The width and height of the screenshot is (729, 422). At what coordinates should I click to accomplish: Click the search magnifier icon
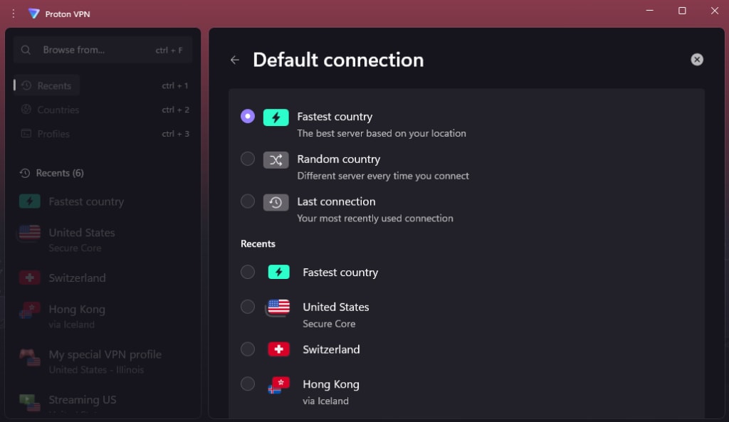pyautogui.click(x=26, y=50)
